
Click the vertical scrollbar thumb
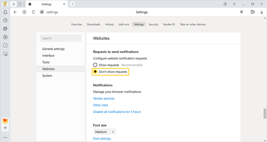click(265, 114)
